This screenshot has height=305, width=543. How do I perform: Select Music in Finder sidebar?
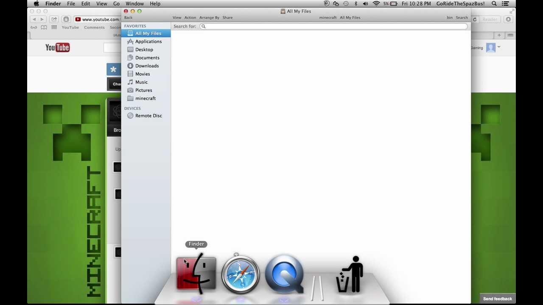pos(146,82)
